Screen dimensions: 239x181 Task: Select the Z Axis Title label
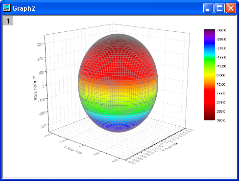35,88
